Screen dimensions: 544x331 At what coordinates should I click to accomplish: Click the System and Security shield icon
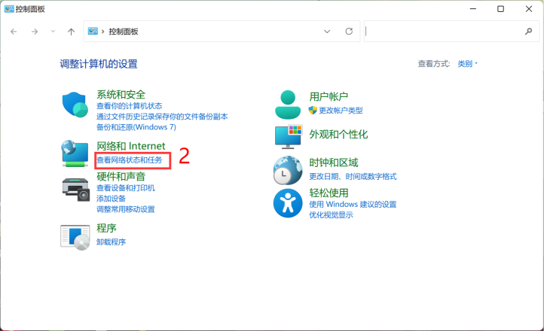click(75, 105)
